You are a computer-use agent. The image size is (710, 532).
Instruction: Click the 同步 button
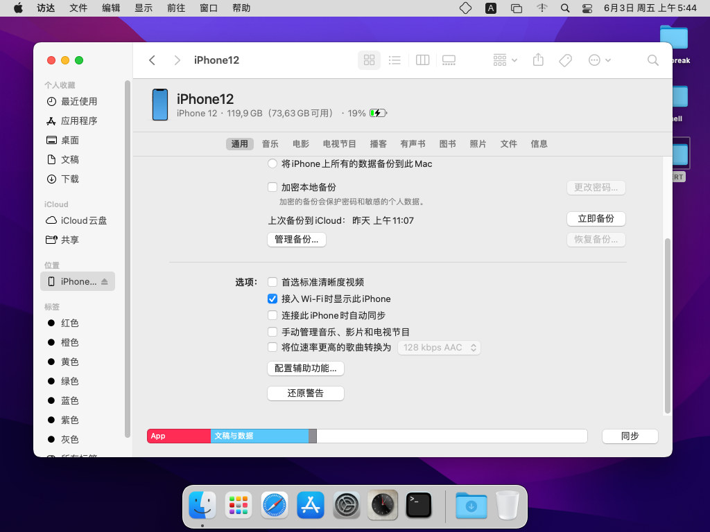[x=630, y=436]
